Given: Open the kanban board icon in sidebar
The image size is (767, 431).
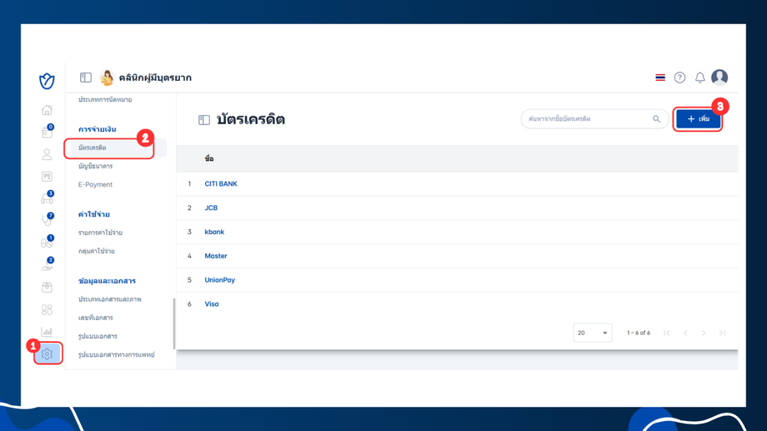Looking at the screenshot, I should click(x=47, y=176).
